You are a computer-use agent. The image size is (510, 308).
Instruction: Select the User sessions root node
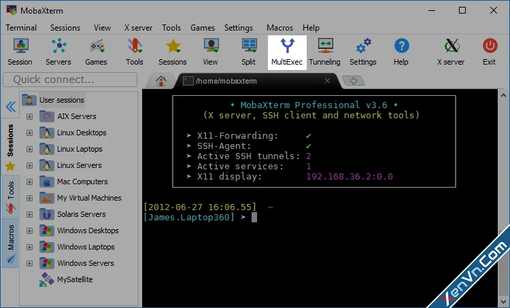point(61,100)
